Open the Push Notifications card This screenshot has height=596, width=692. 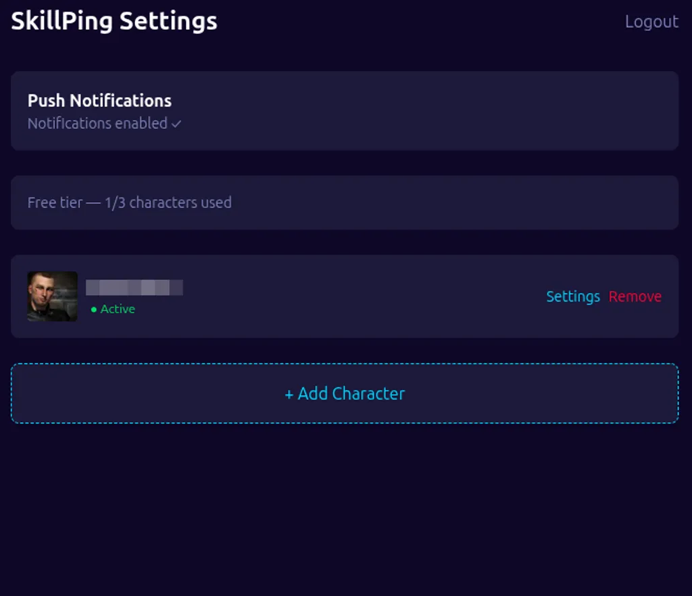point(345,111)
